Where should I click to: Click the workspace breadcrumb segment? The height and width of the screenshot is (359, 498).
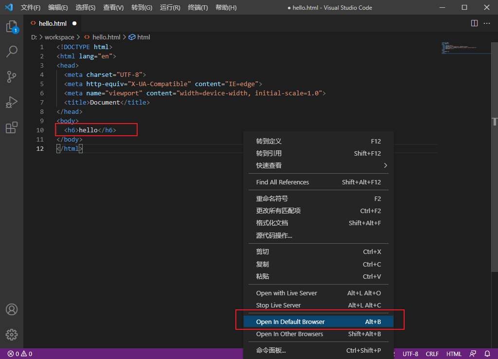coord(59,37)
